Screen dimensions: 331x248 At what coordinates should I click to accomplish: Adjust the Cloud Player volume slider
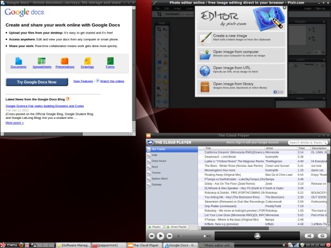[193, 236]
